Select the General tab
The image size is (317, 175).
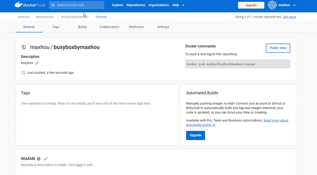tap(29, 27)
